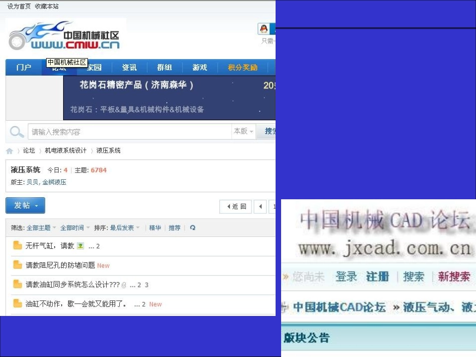Click the 花岗石精密产品 banner advertisement
The width and height of the screenshot is (476, 357).
pyautogui.click(x=169, y=98)
